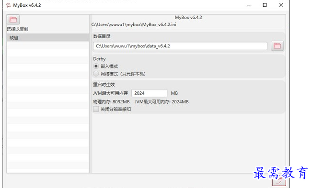
Task: Click the 数据目录 section label
Action: pyautogui.click(x=102, y=36)
